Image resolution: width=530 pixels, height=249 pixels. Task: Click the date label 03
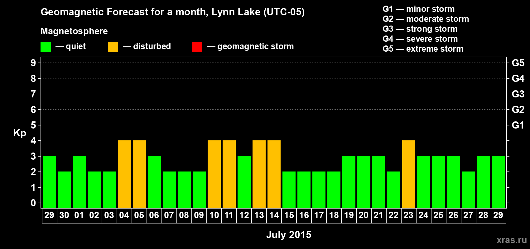pos(109,215)
